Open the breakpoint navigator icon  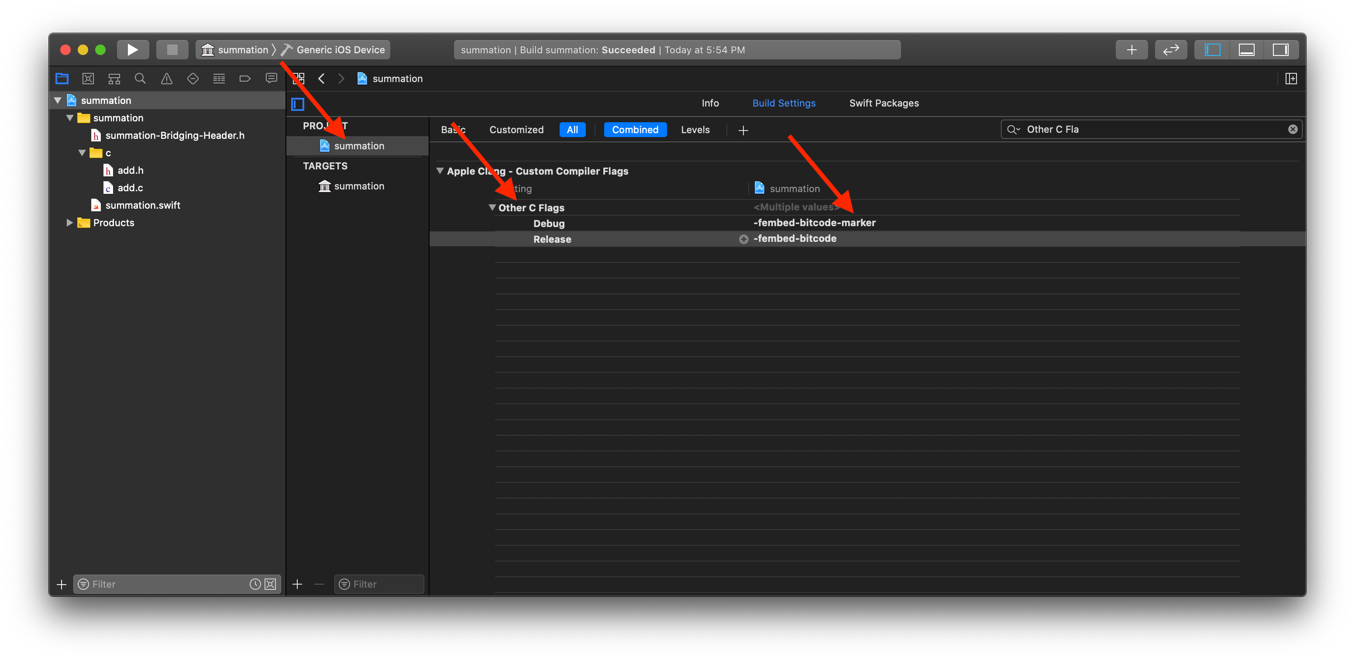click(x=244, y=79)
